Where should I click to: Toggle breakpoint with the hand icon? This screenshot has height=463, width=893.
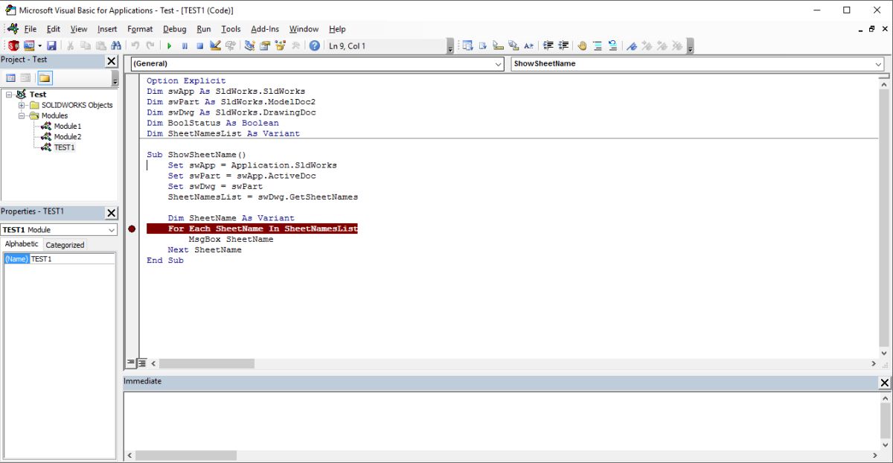[582, 46]
